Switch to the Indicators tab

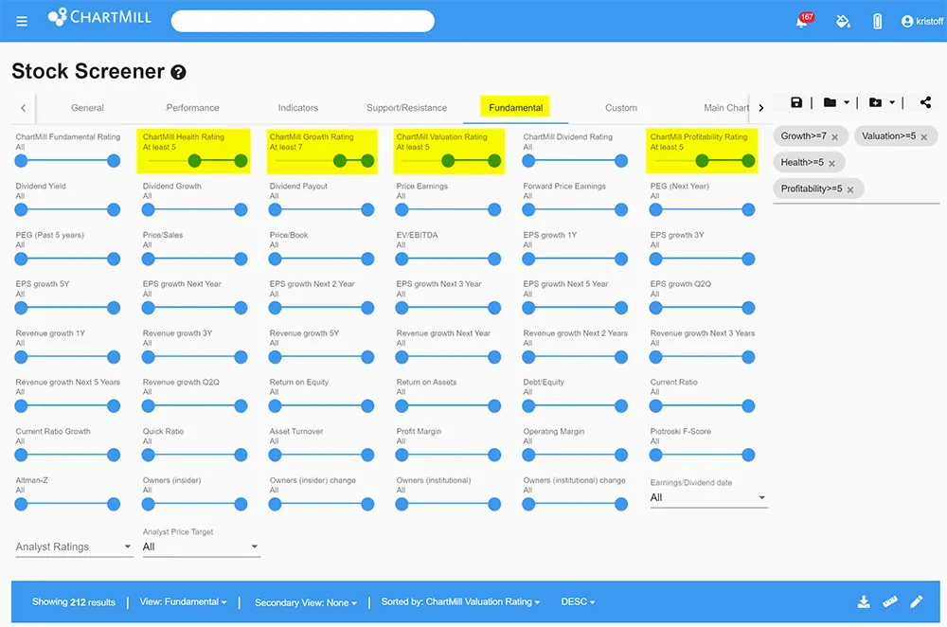point(297,108)
